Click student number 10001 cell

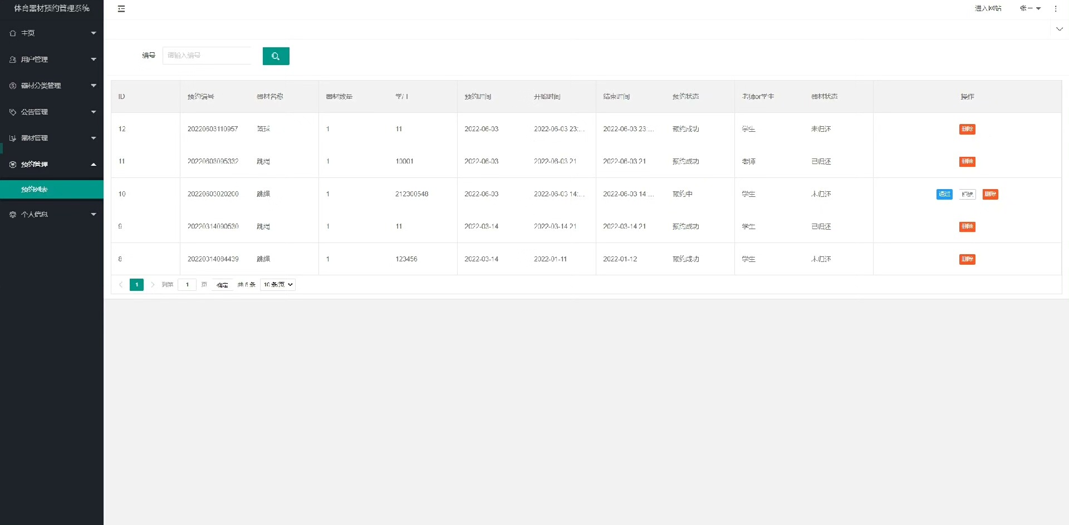404,161
